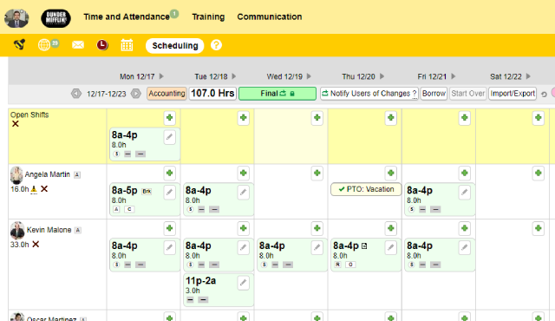Open the calendar icon in yellow toolbar
The width and height of the screenshot is (555, 321).
pyautogui.click(x=127, y=45)
